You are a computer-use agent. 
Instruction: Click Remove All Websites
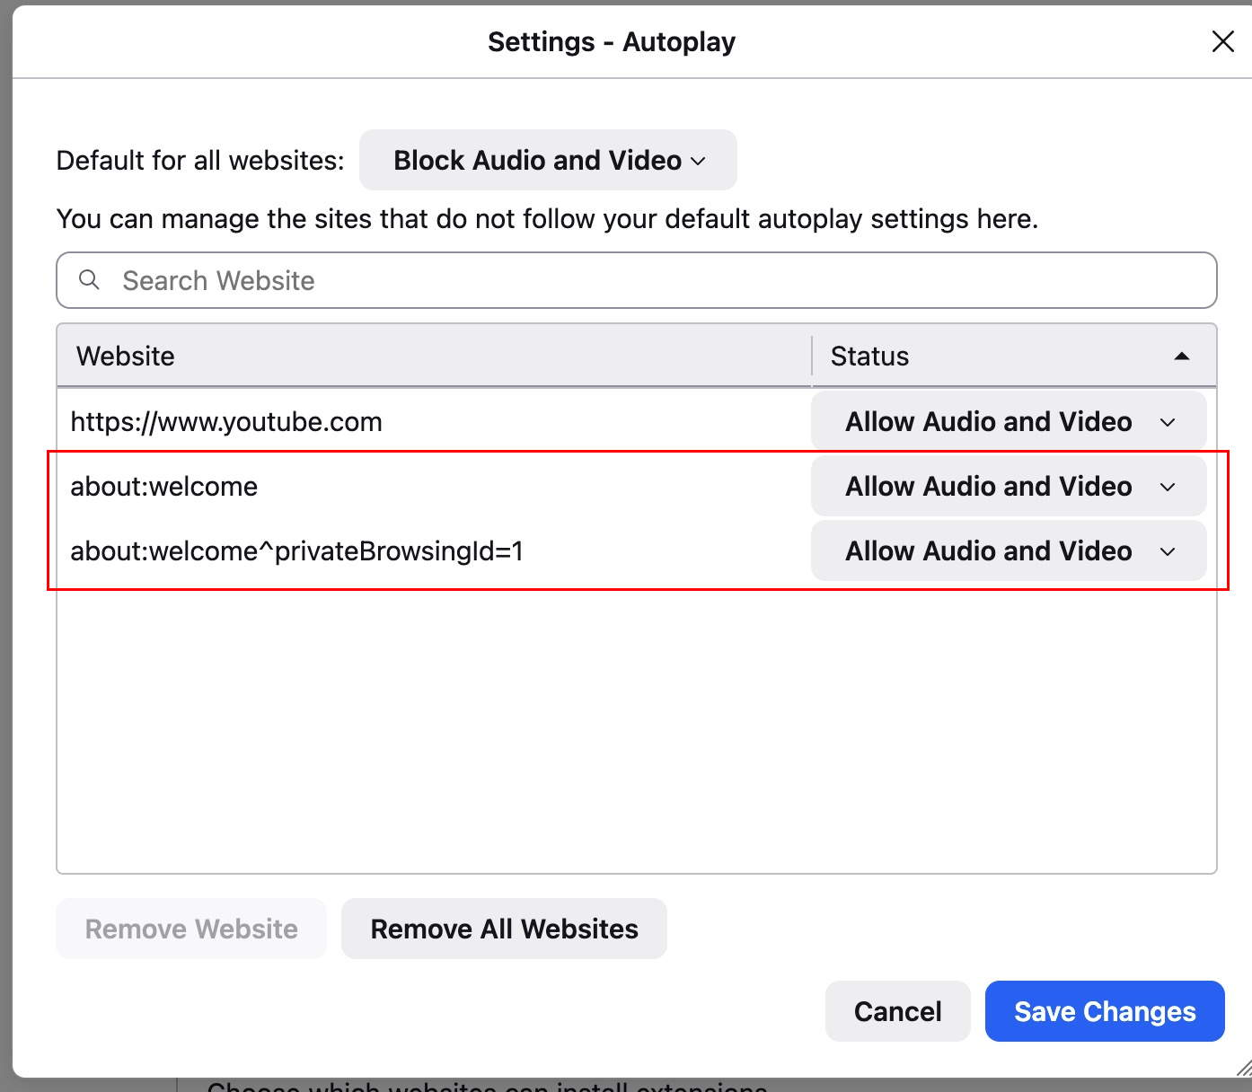click(x=504, y=929)
